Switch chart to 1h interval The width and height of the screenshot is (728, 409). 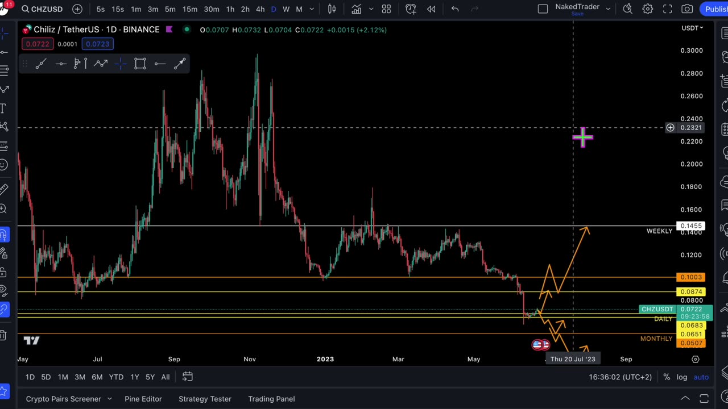point(230,9)
